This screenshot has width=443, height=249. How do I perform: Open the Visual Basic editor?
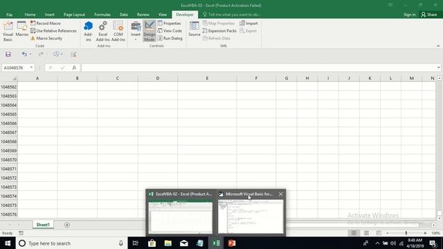tap(8, 31)
